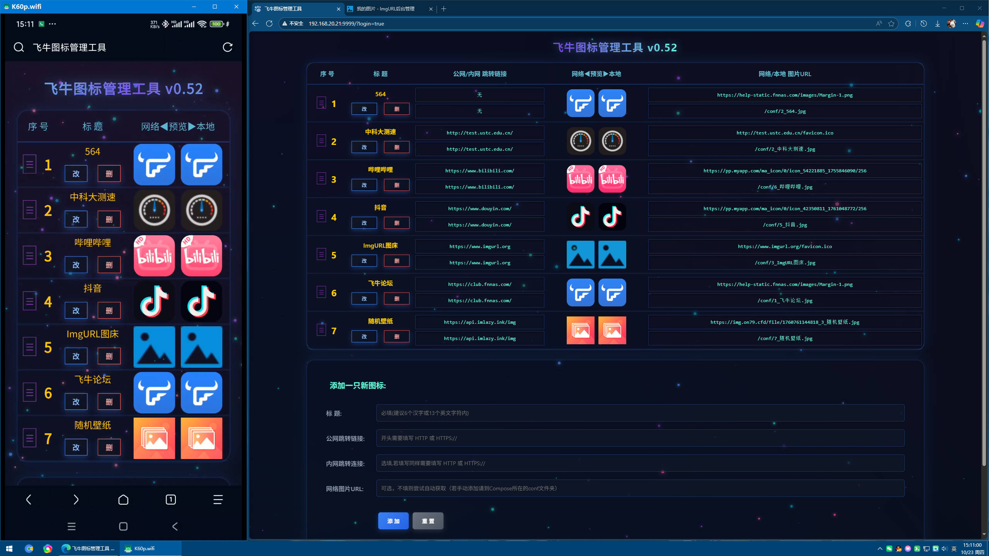The image size is (989, 556).
Task: Click the 标题 input field
Action: coord(640,413)
